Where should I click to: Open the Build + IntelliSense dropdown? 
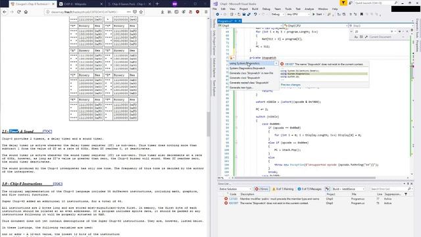[x=349, y=189]
